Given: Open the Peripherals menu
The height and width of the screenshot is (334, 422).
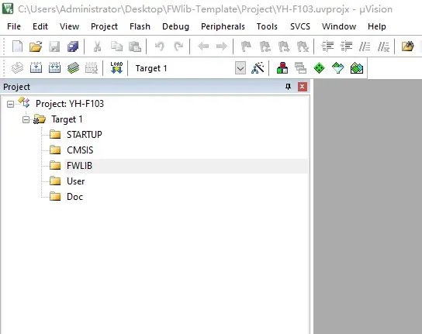Looking at the screenshot, I should [223, 26].
